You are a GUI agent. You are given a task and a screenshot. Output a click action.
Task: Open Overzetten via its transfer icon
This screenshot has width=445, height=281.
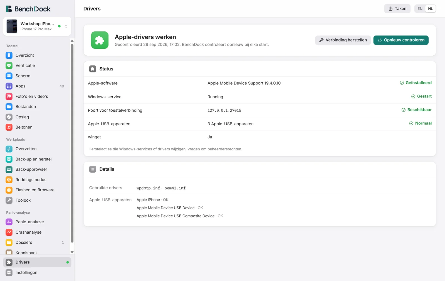[9, 149]
